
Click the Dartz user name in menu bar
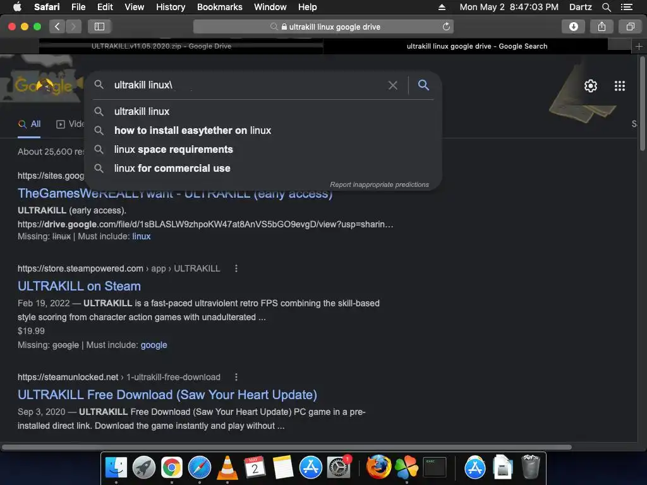(580, 7)
